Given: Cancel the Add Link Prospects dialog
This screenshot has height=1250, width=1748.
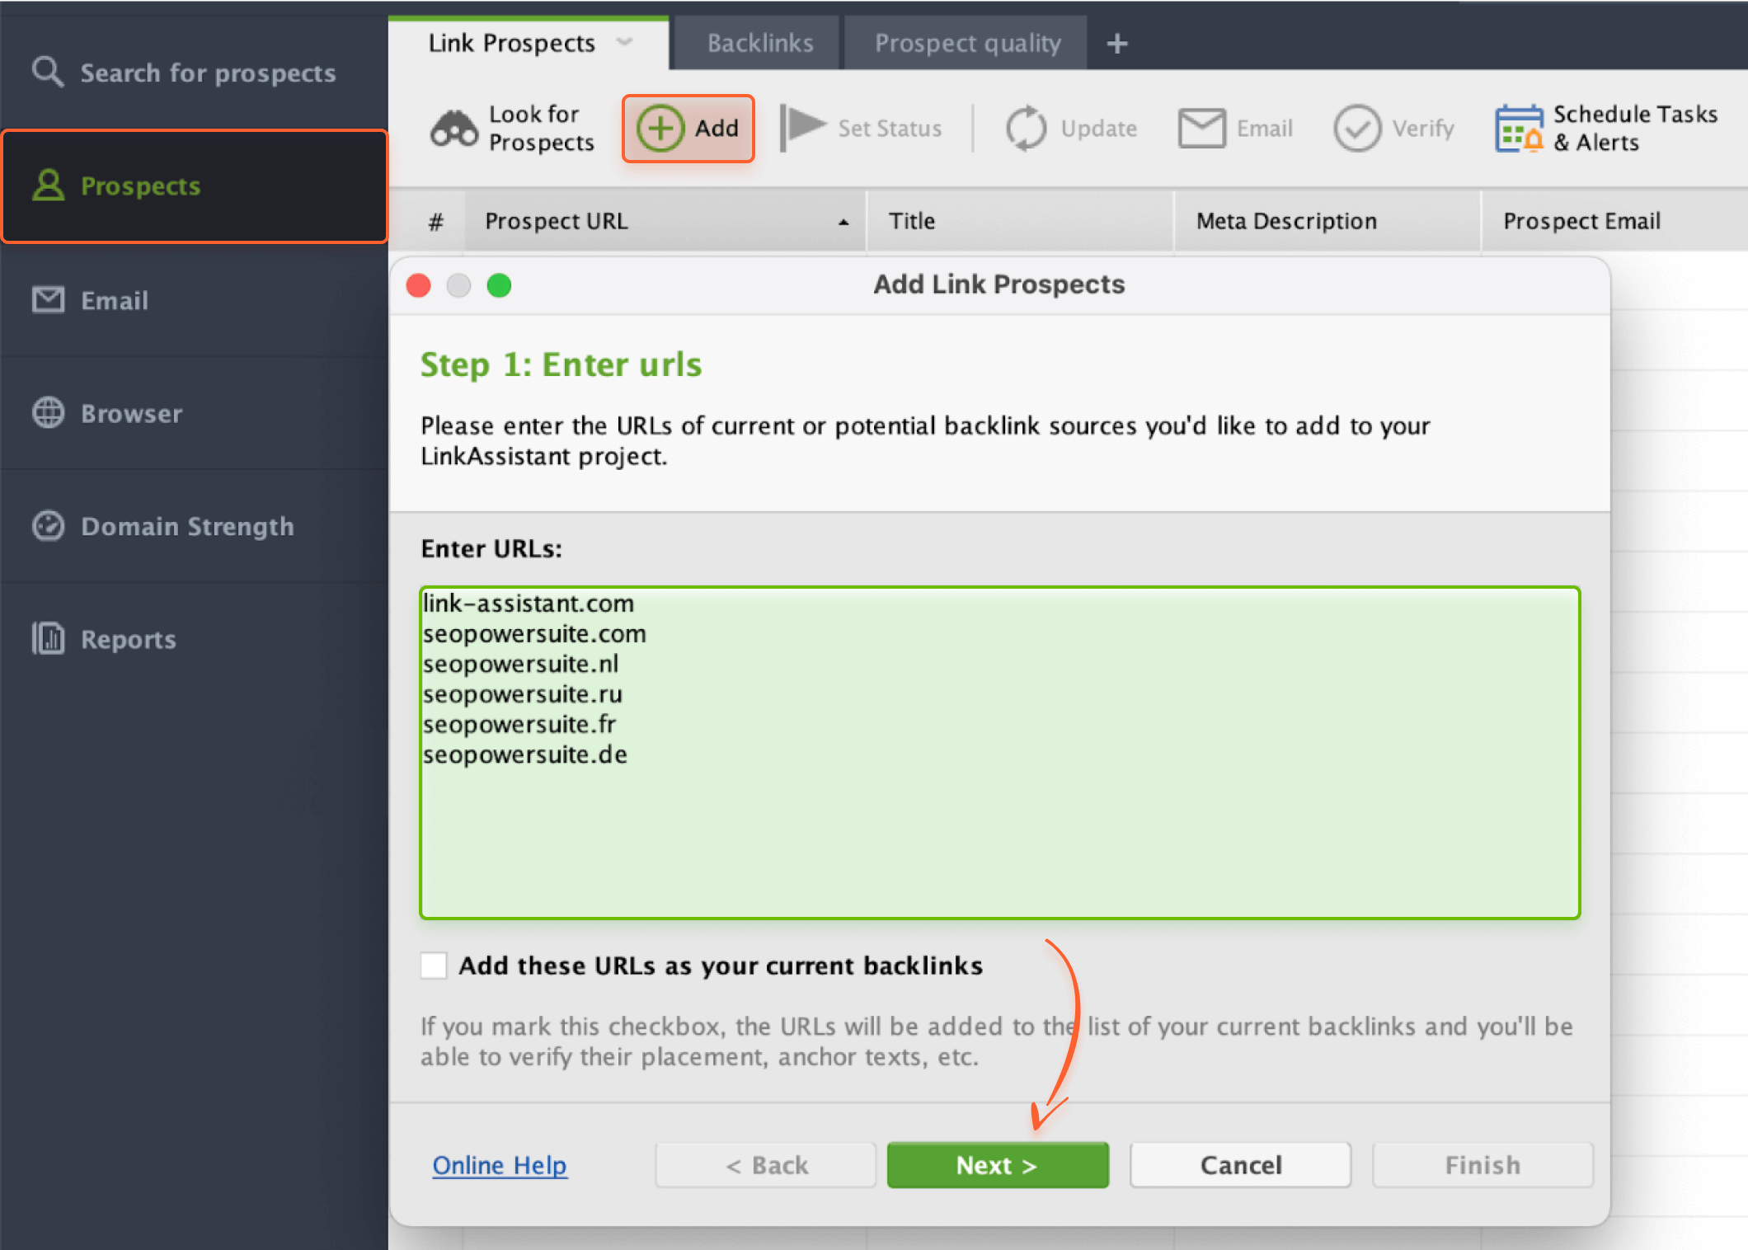Looking at the screenshot, I should (x=1240, y=1164).
